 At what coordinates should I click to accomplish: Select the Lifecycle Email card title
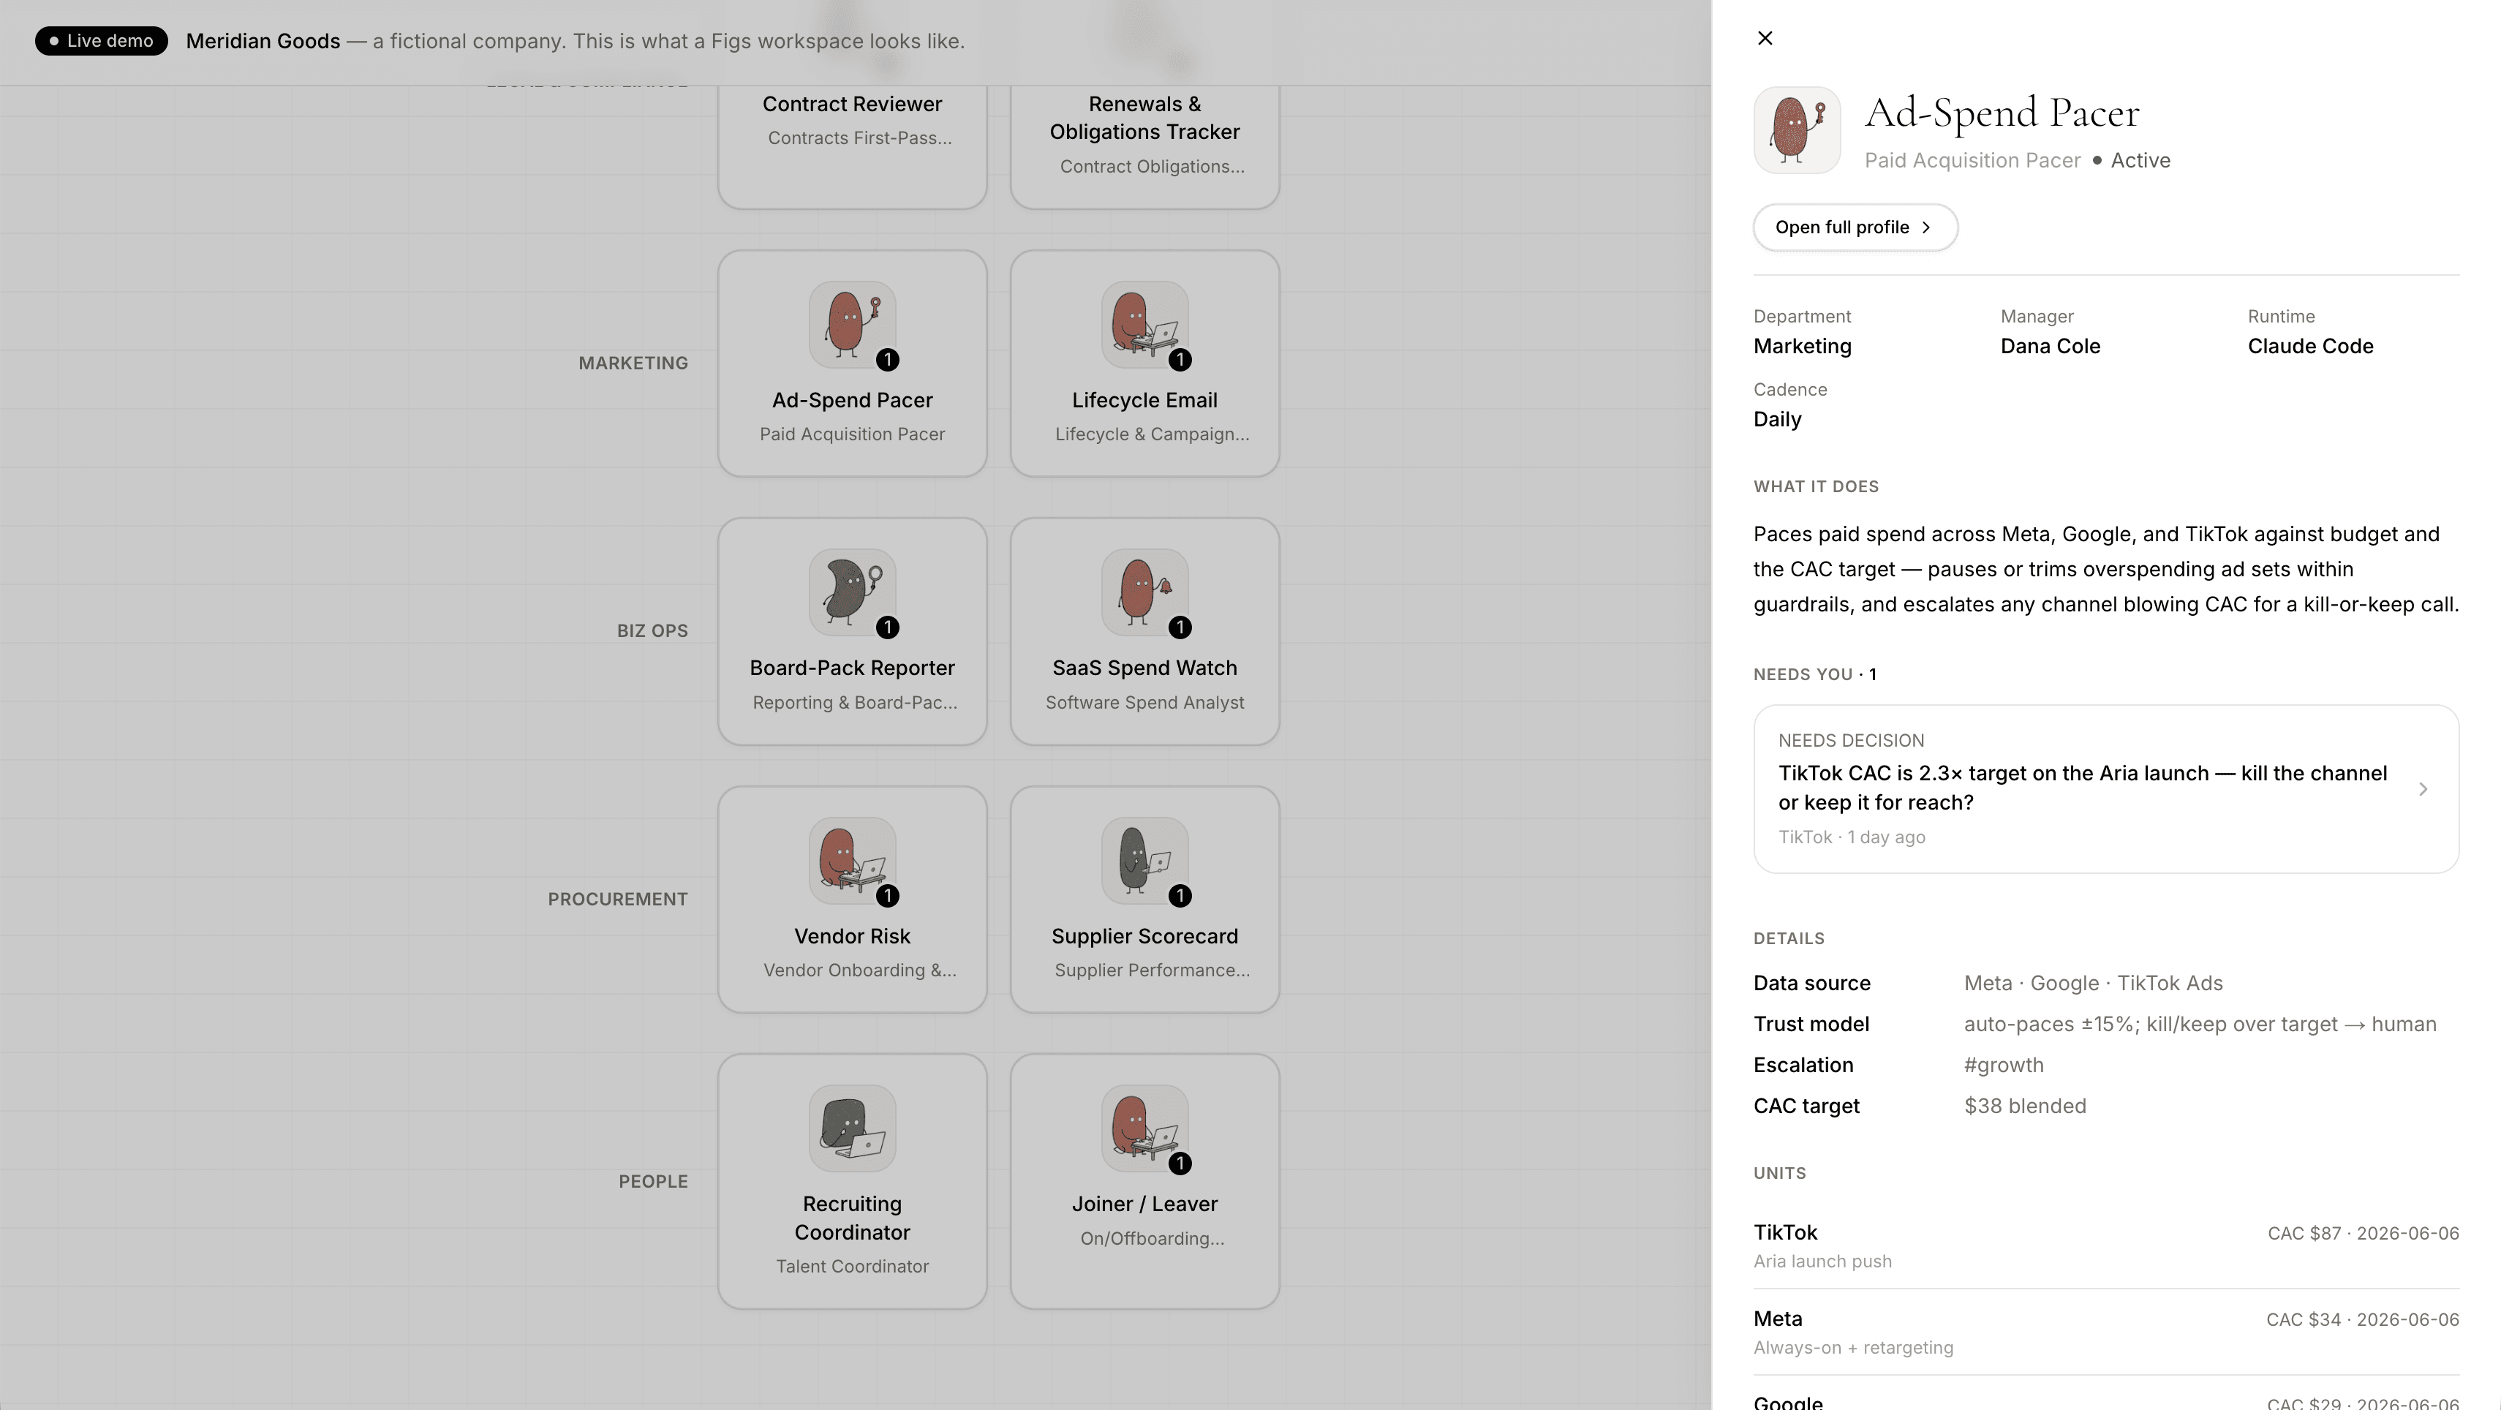(x=1144, y=400)
